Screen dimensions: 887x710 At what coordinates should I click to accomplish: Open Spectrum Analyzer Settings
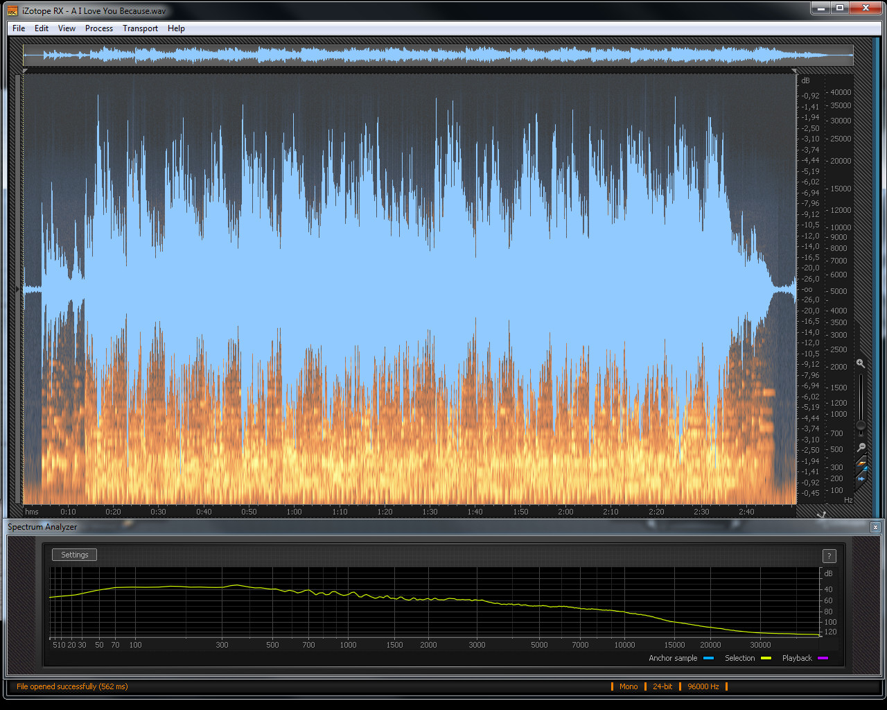tap(74, 555)
